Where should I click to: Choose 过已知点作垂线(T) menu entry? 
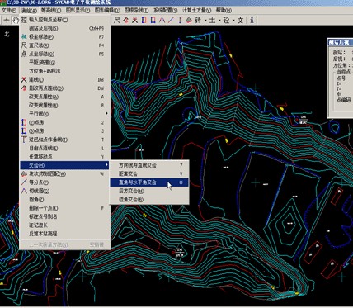pos(64,140)
